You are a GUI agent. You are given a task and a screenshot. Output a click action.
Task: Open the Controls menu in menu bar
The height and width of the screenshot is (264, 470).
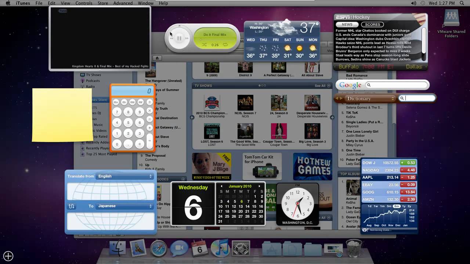tap(84, 3)
